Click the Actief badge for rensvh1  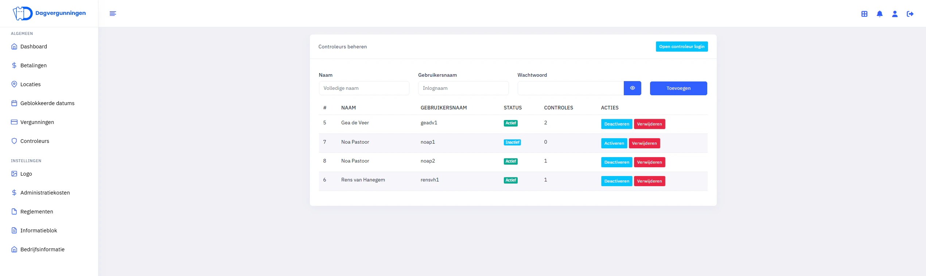coord(510,180)
